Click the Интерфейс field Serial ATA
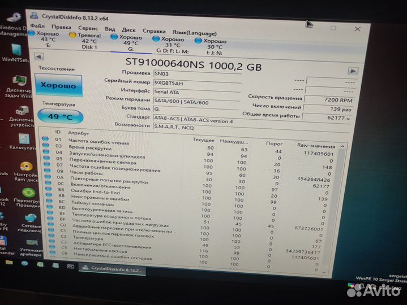Screen dimensions: 407x305 click(x=197, y=92)
